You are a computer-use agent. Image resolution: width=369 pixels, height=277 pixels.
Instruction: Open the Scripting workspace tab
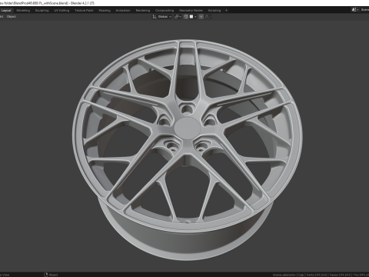point(214,11)
